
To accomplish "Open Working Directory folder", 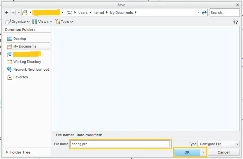I will click(27, 62).
